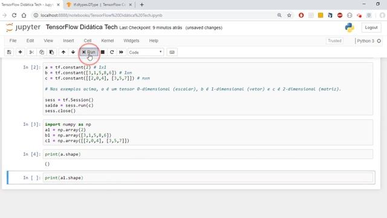387x218 pixels.
Task: Close the TensorFlow Didática Tech browser tab
Action: (x=58, y=5)
